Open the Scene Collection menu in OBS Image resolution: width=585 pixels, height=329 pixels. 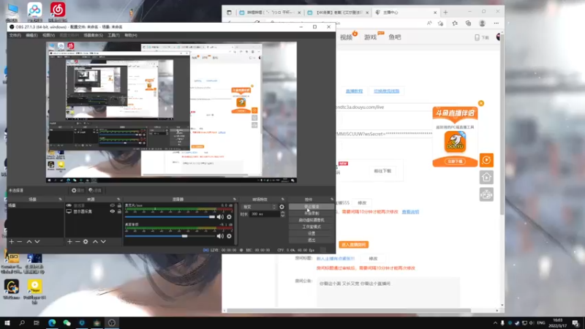click(94, 35)
